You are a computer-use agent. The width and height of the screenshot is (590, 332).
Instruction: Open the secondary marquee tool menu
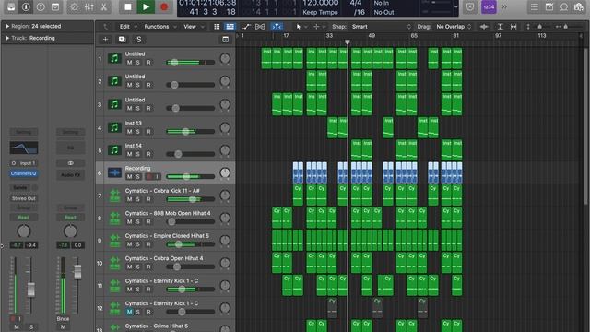point(319,27)
